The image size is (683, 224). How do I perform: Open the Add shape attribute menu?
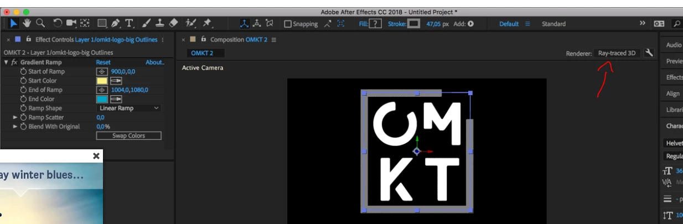[x=471, y=24]
